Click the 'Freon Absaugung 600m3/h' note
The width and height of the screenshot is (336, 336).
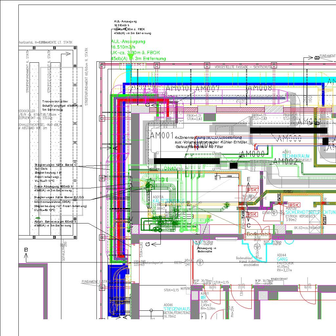coord(53,186)
